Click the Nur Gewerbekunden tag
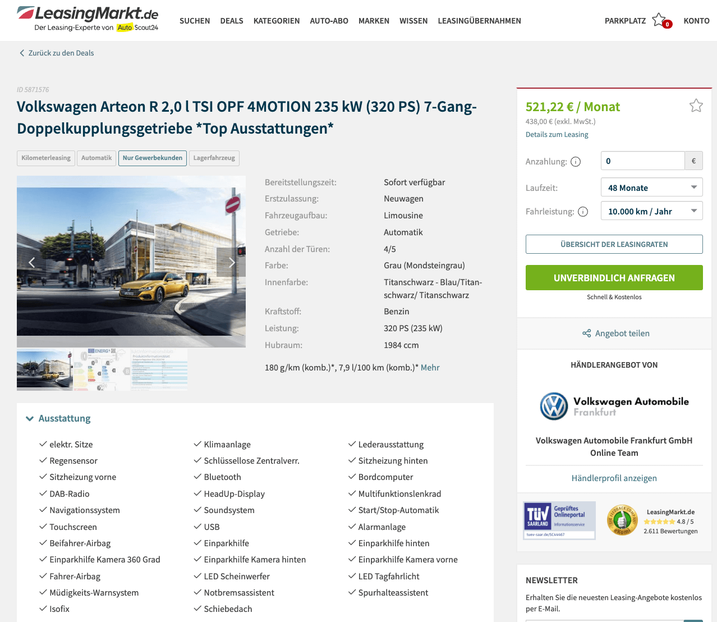This screenshot has width=717, height=622. (x=153, y=158)
